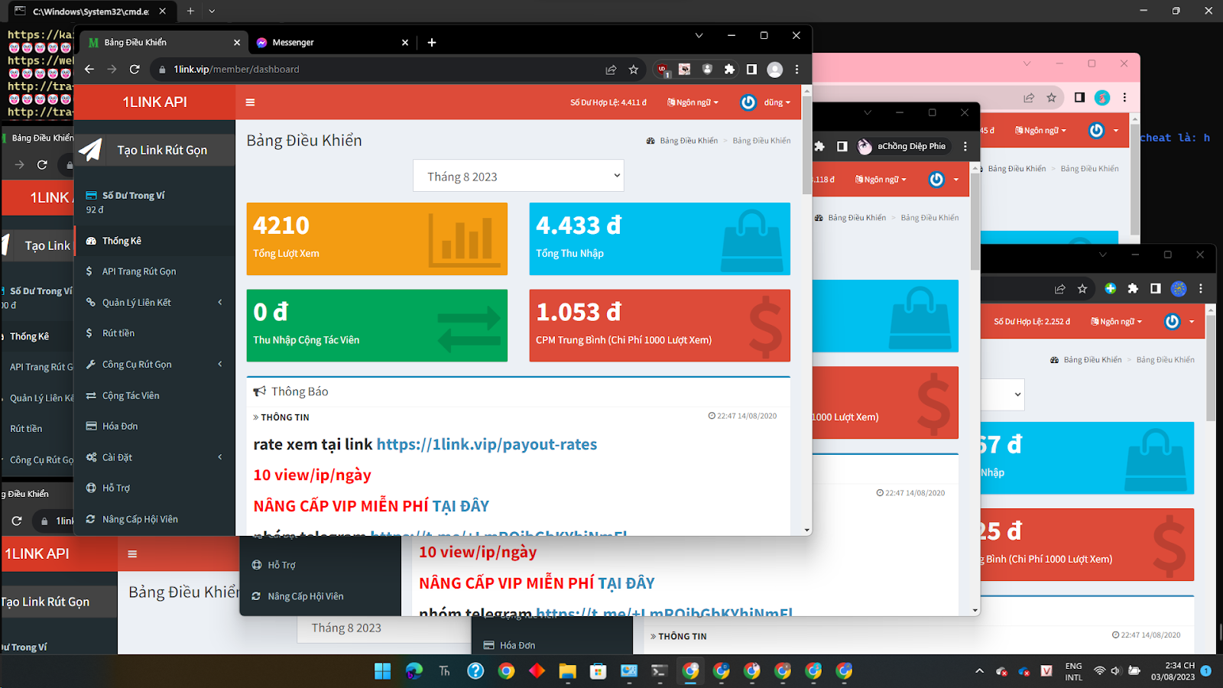Open Ngôn ngữ dropdown in front dashboard
This screenshot has height=688, width=1223.
[693, 102]
